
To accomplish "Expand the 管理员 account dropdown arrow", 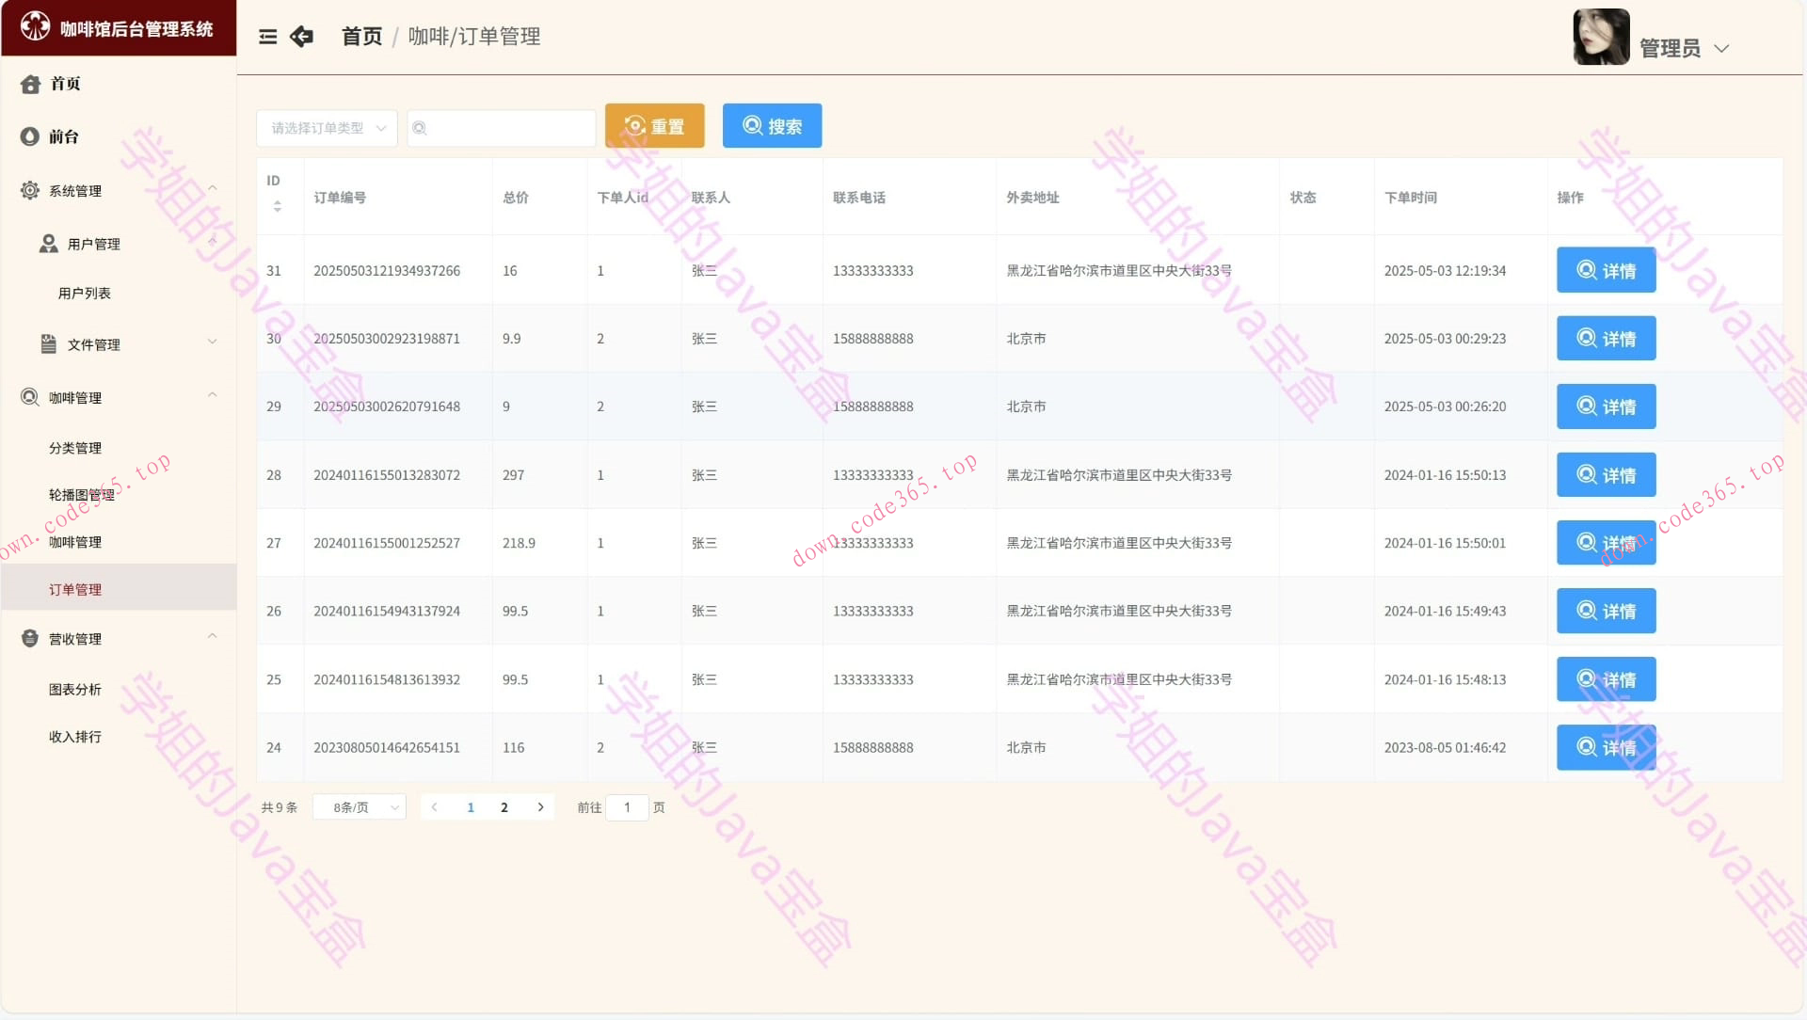I will click(1721, 49).
